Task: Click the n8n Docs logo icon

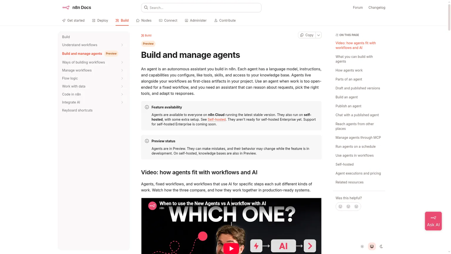Action: 66,8
